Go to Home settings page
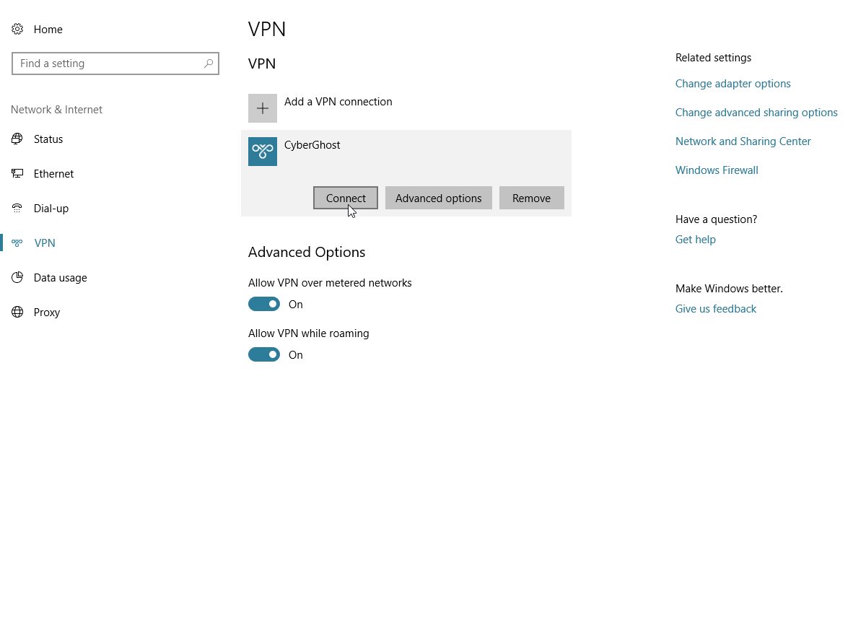 [48, 30]
